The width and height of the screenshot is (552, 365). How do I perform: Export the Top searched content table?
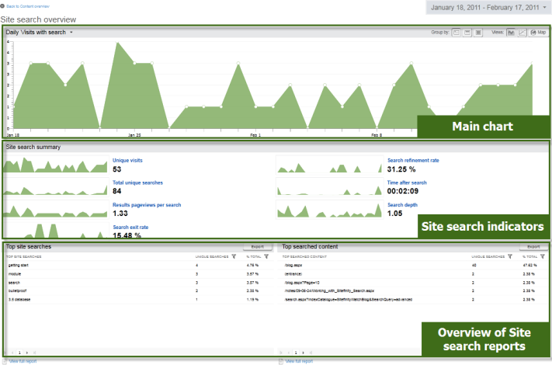coord(533,246)
